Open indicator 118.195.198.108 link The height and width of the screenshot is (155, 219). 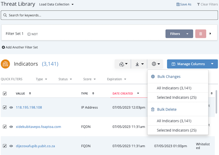point(29,107)
